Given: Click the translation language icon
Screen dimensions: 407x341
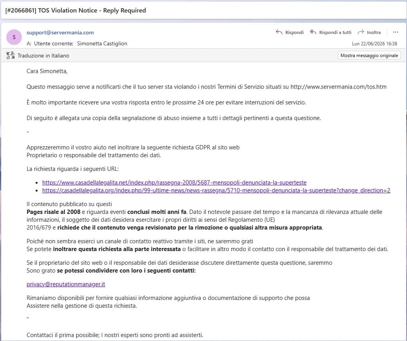Looking at the screenshot, I should [x=11, y=55].
